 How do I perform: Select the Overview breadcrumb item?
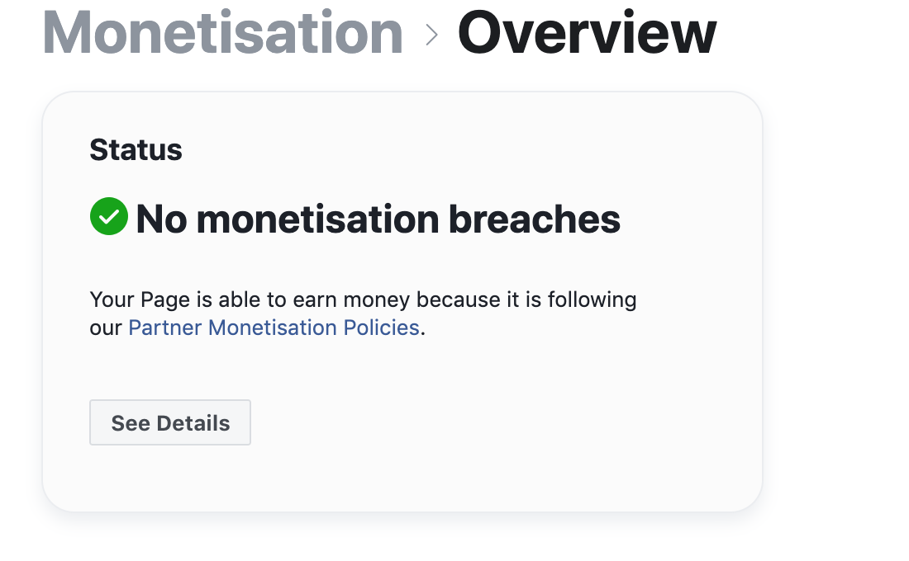[x=587, y=33]
